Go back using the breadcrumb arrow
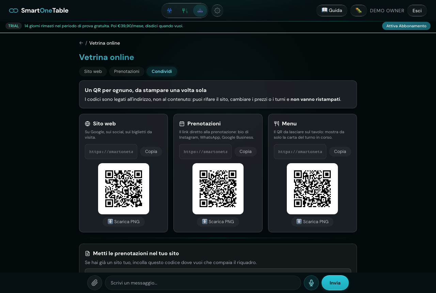Screen dimensions: 436x293 click(x=81, y=43)
